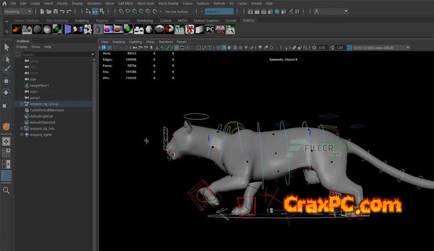Select leopard_rig_Group in the Outliner
The height and width of the screenshot is (251, 434).
[44, 104]
